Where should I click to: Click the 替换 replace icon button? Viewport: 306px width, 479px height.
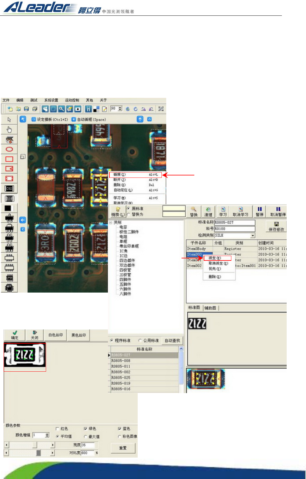point(194,212)
